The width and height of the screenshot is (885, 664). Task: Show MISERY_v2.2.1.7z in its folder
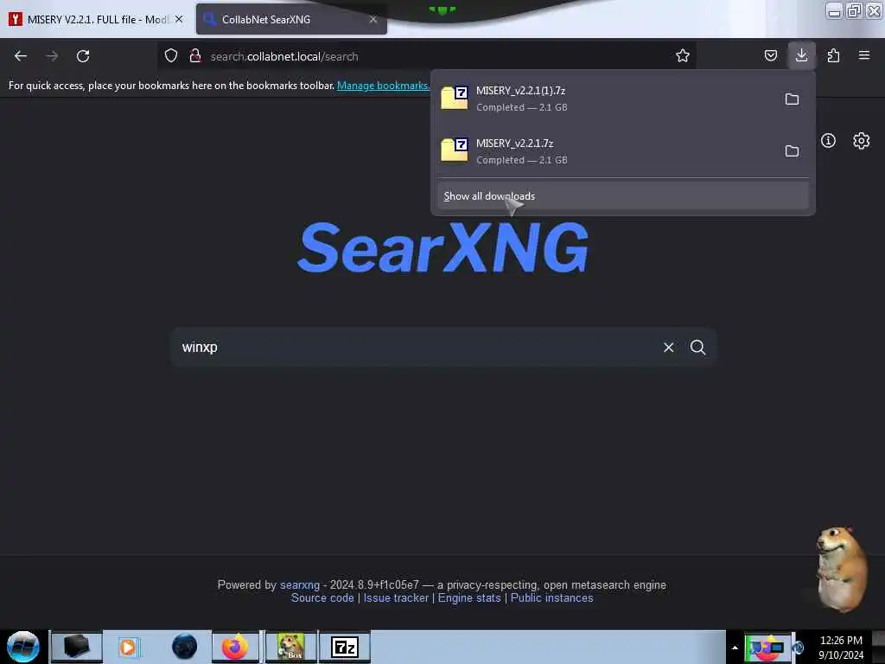pyautogui.click(x=792, y=151)
